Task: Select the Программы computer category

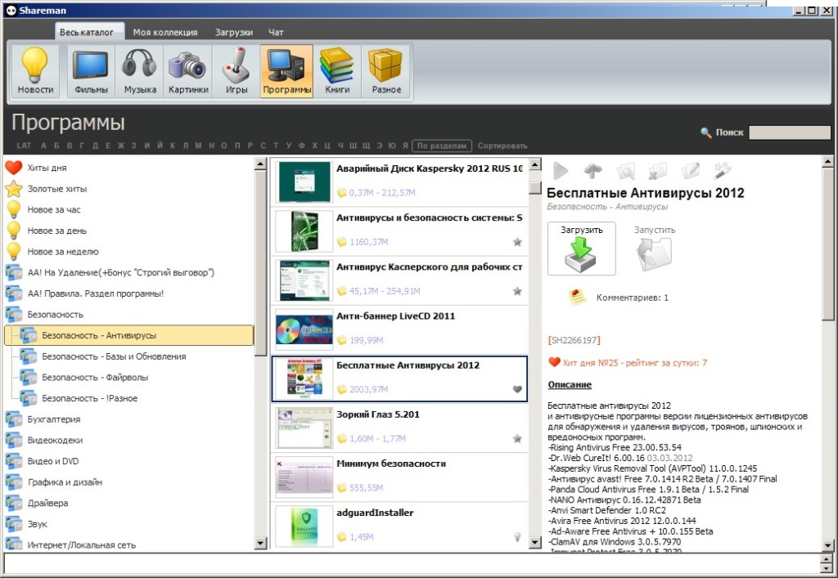Action: 286,71
